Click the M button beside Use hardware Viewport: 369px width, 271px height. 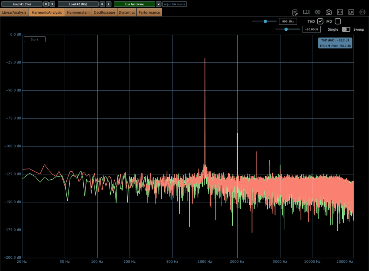(x=158, y=4)
